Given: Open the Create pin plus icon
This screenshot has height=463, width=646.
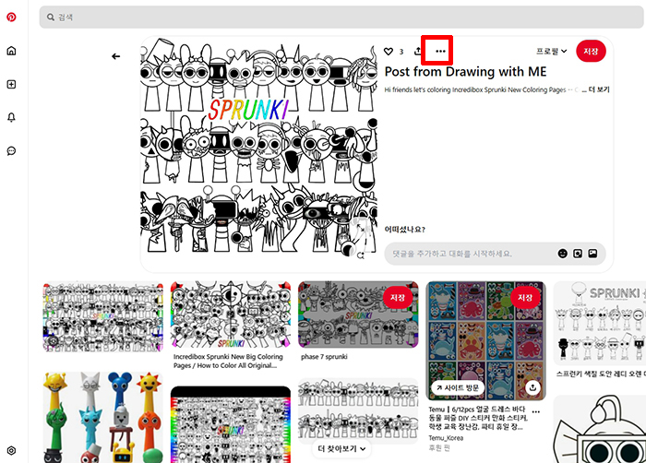Looking at the screenshot, I should (x=11, y=84).
